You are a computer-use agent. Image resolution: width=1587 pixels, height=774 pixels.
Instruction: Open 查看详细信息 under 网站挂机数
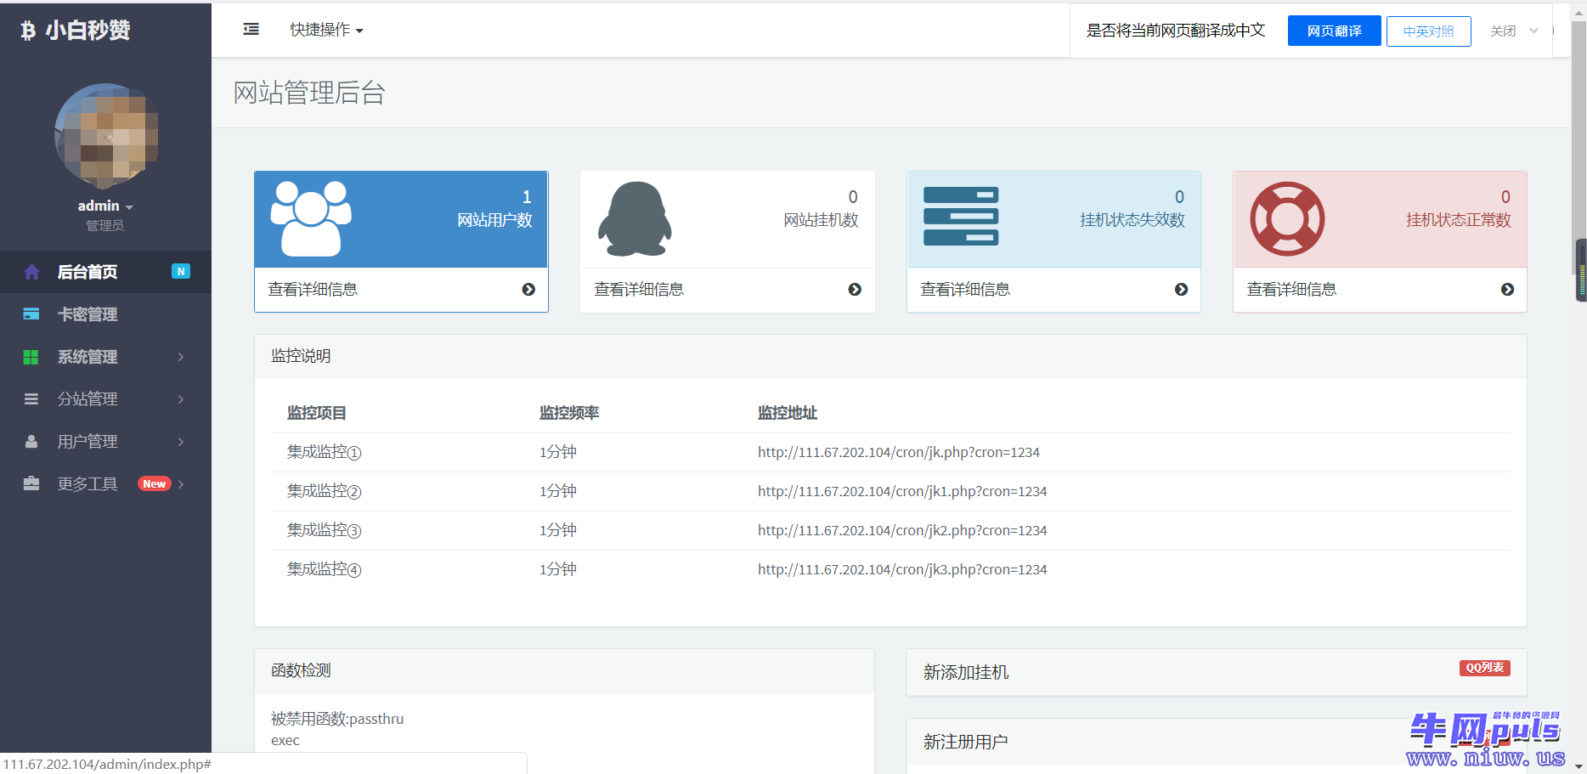pos(639,290)
